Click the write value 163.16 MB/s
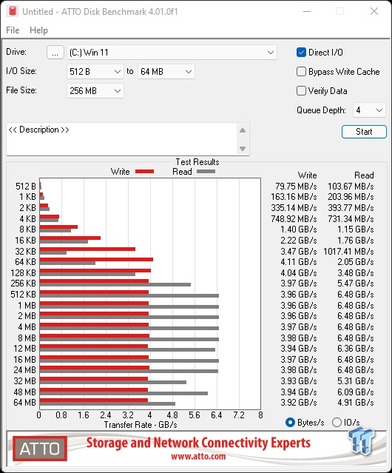 pos(294,197)
